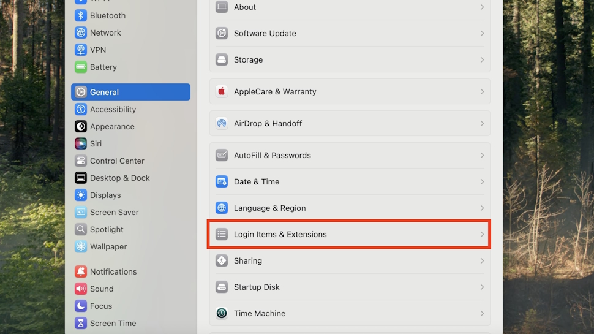
Task: Open the Time Machine label
Action: coord(260,313)
